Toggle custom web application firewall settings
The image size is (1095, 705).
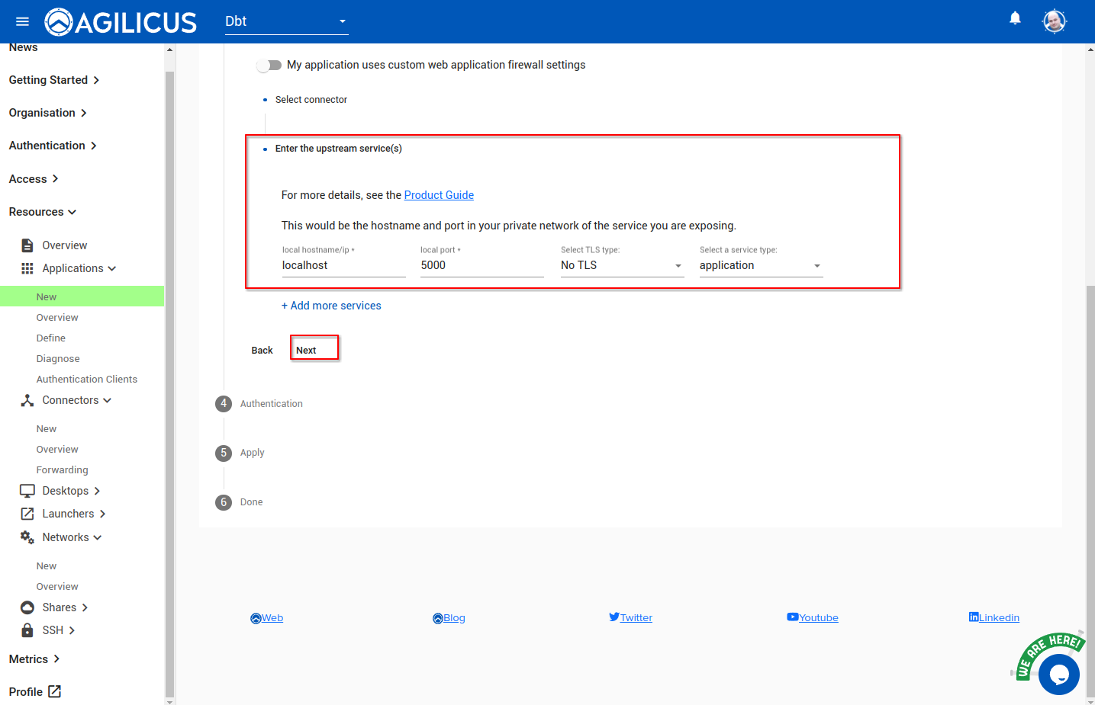coord(269,66)
